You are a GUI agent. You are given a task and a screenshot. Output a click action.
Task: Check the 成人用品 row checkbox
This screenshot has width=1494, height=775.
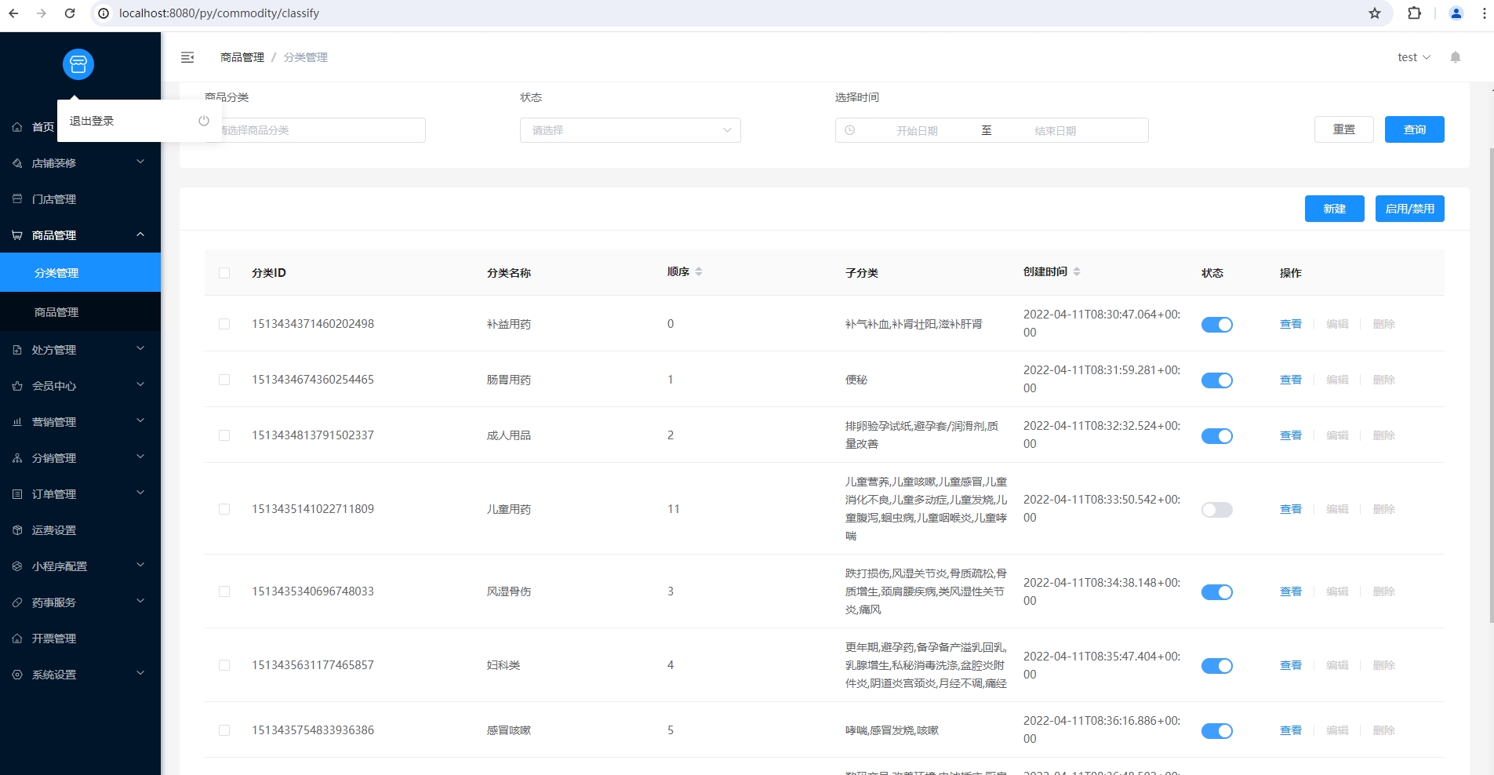[x=224, y=435]
